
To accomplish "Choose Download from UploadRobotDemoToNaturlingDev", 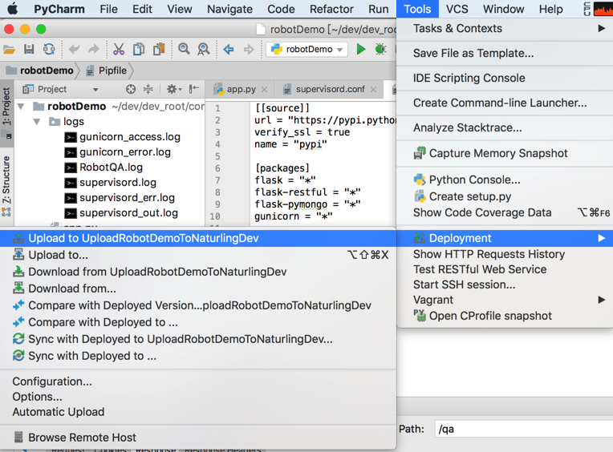I will point(198,272).
